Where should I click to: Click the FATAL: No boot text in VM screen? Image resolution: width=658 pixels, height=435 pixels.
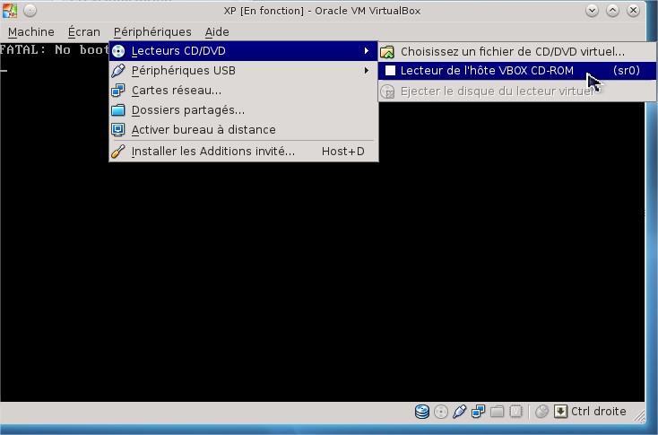pos(55,50)
